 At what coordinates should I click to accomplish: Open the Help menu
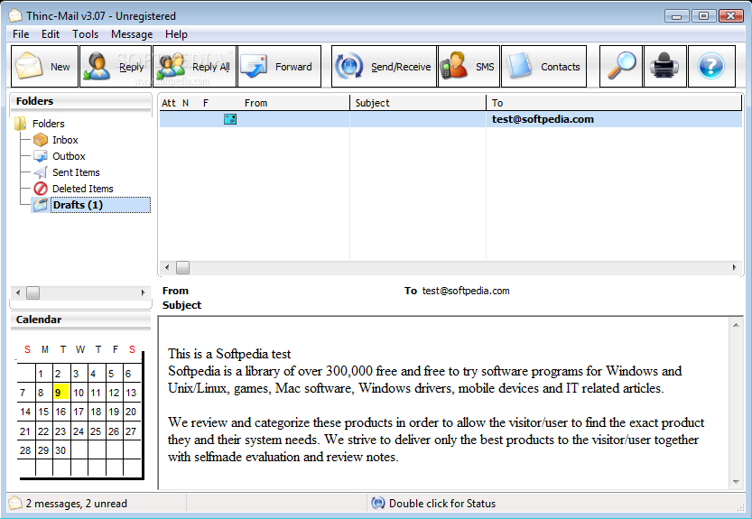pyautogui.click(x=176, y=34)
